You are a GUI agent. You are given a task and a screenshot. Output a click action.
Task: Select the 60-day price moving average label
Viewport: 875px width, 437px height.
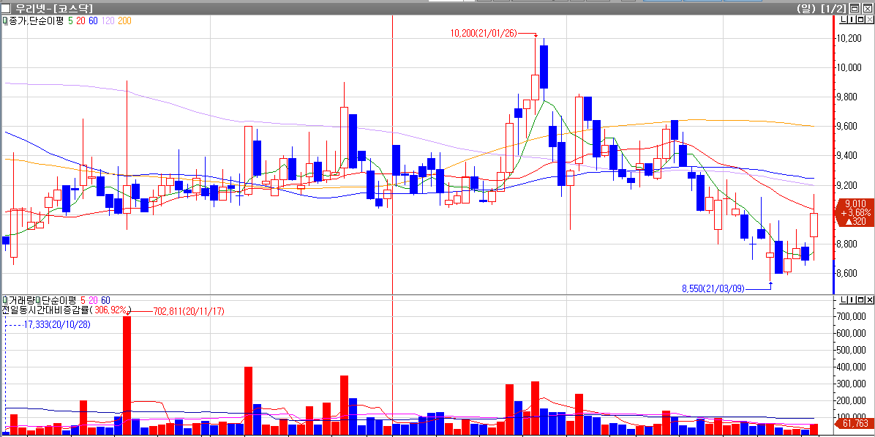[x=93, y=20]
